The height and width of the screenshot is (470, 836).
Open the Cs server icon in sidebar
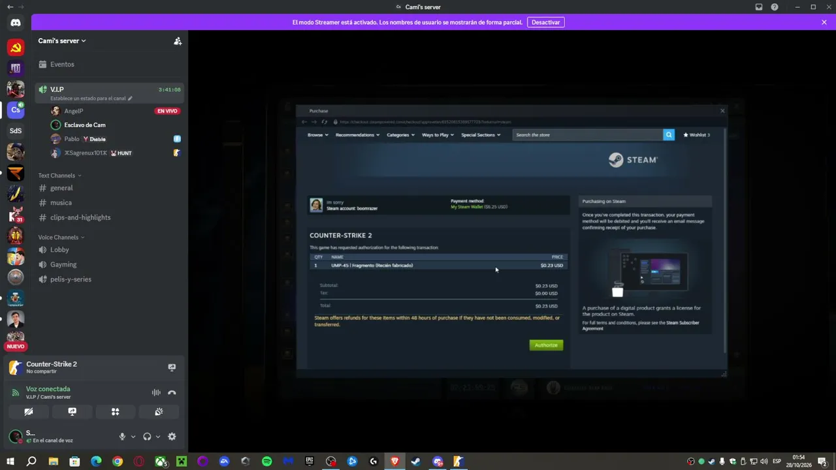pyautogui.click(x=16, y=110)
